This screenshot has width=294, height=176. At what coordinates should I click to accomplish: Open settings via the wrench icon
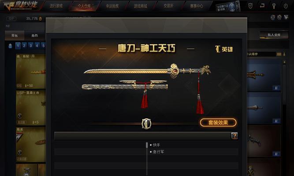point(274,6)
